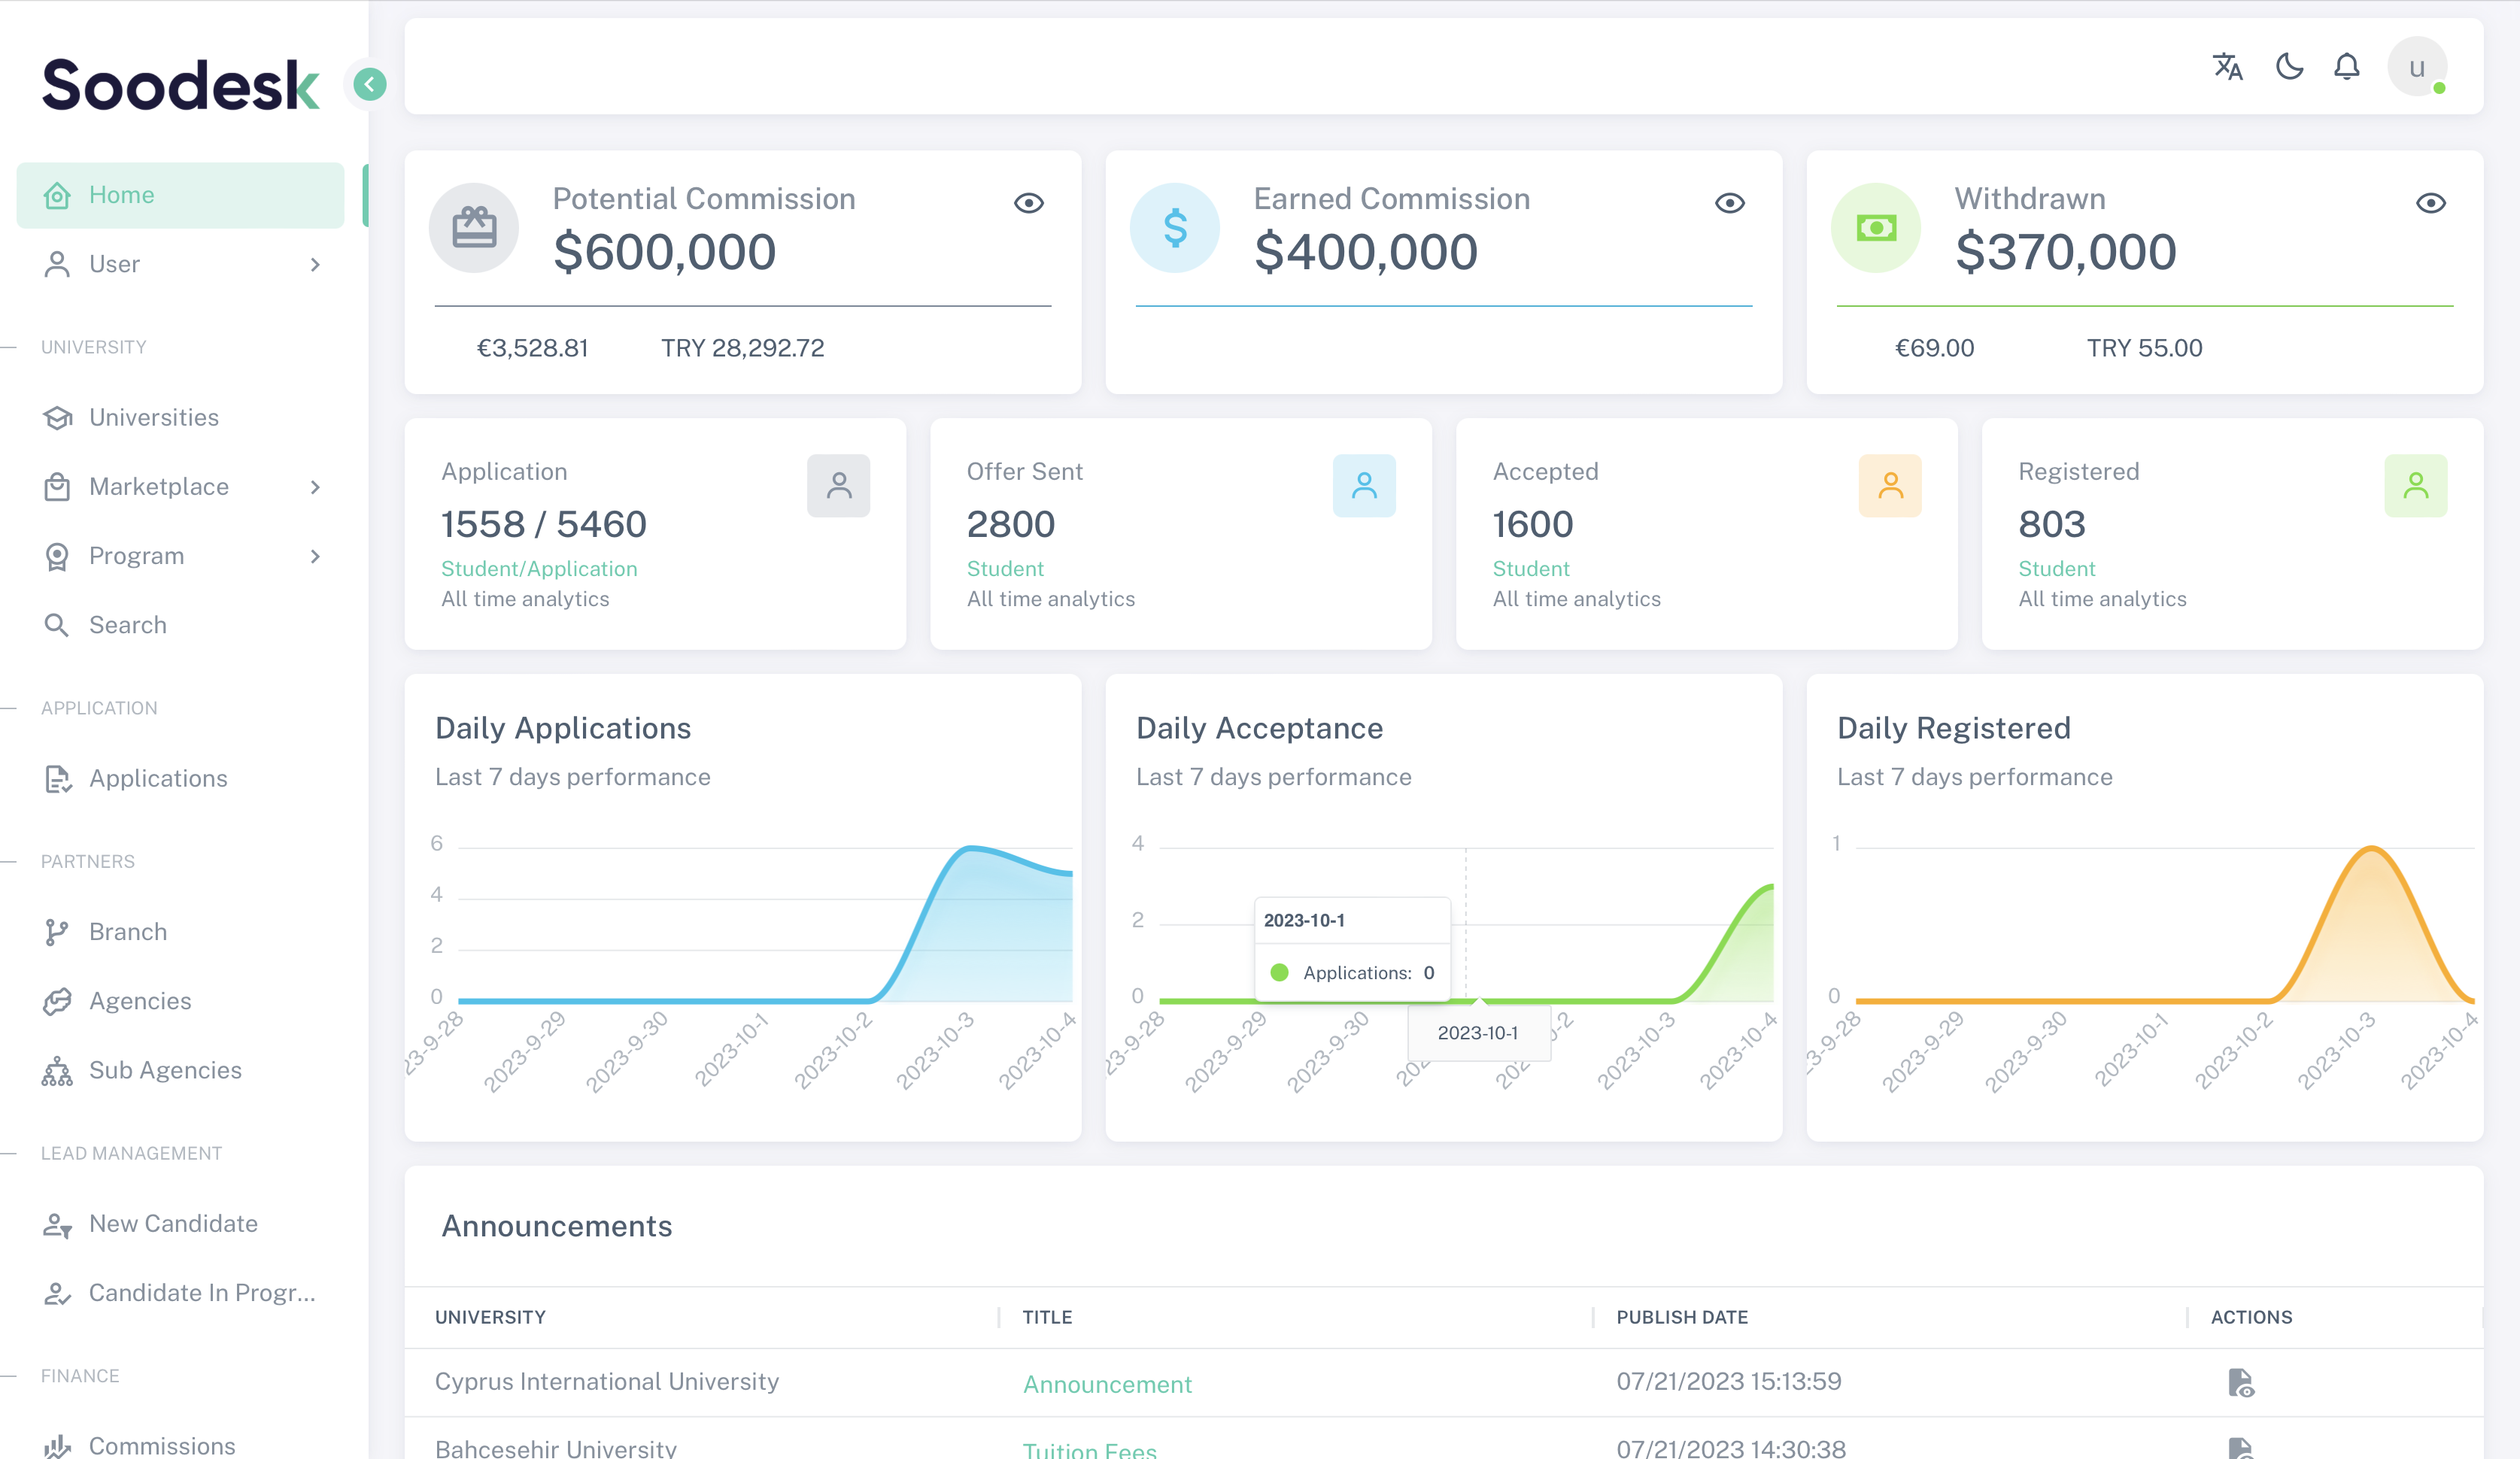This screenshot has width=2520, height=1459.
Task: Toggle the Withdrawn amount eye icon
Action: [x=2433, y=203]
